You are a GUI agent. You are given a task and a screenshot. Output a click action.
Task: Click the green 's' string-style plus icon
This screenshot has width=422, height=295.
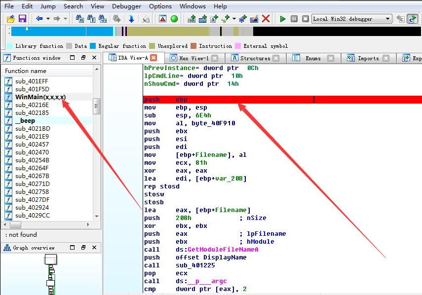click(225, 19)
